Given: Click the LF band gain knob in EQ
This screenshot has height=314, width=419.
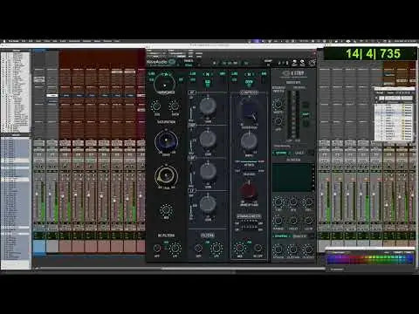Looking at the screenshot, I should click(208, 204).
